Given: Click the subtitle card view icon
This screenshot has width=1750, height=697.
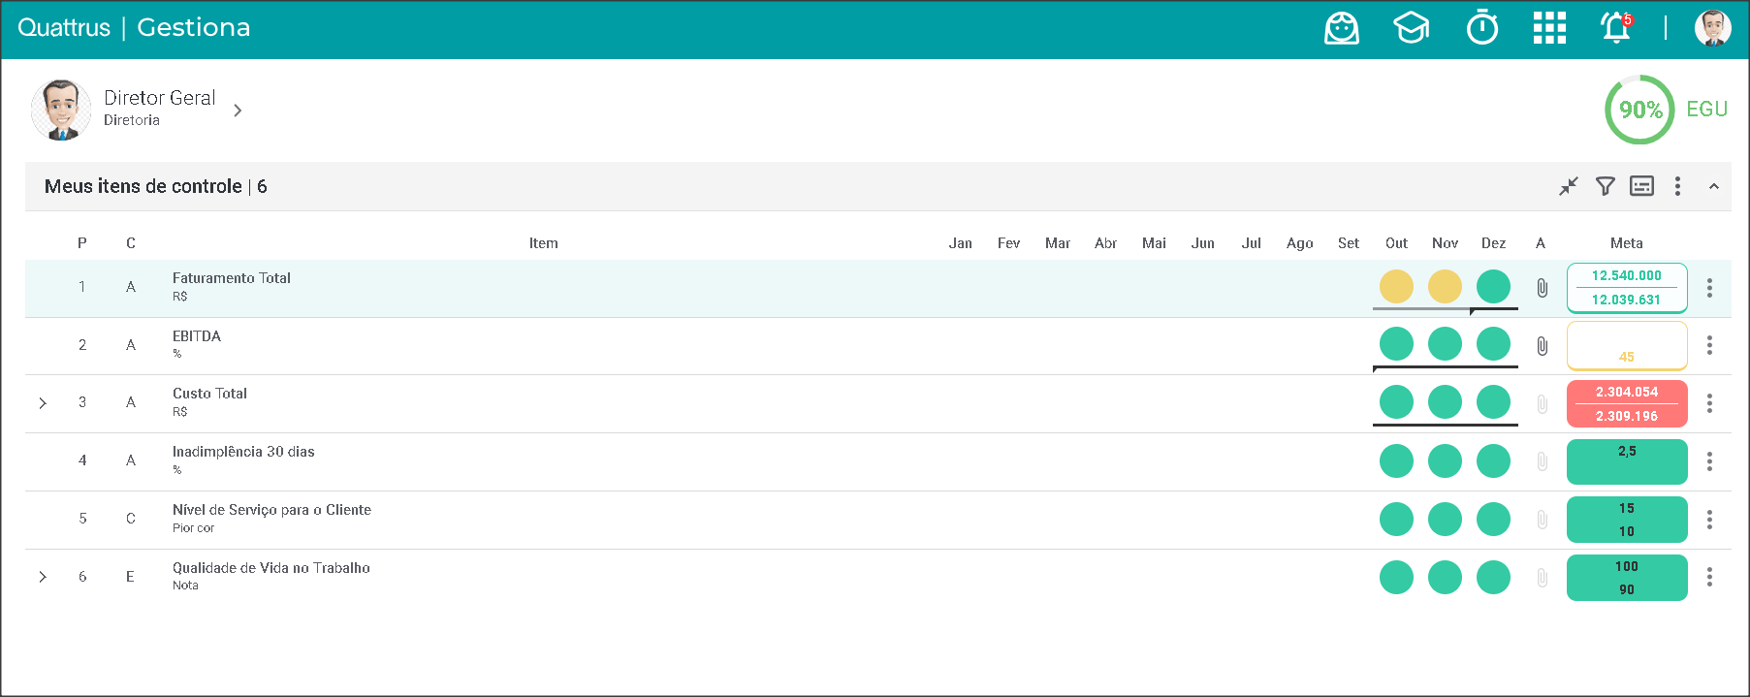Looking at the screenshot, I should tap(1641, 186).
